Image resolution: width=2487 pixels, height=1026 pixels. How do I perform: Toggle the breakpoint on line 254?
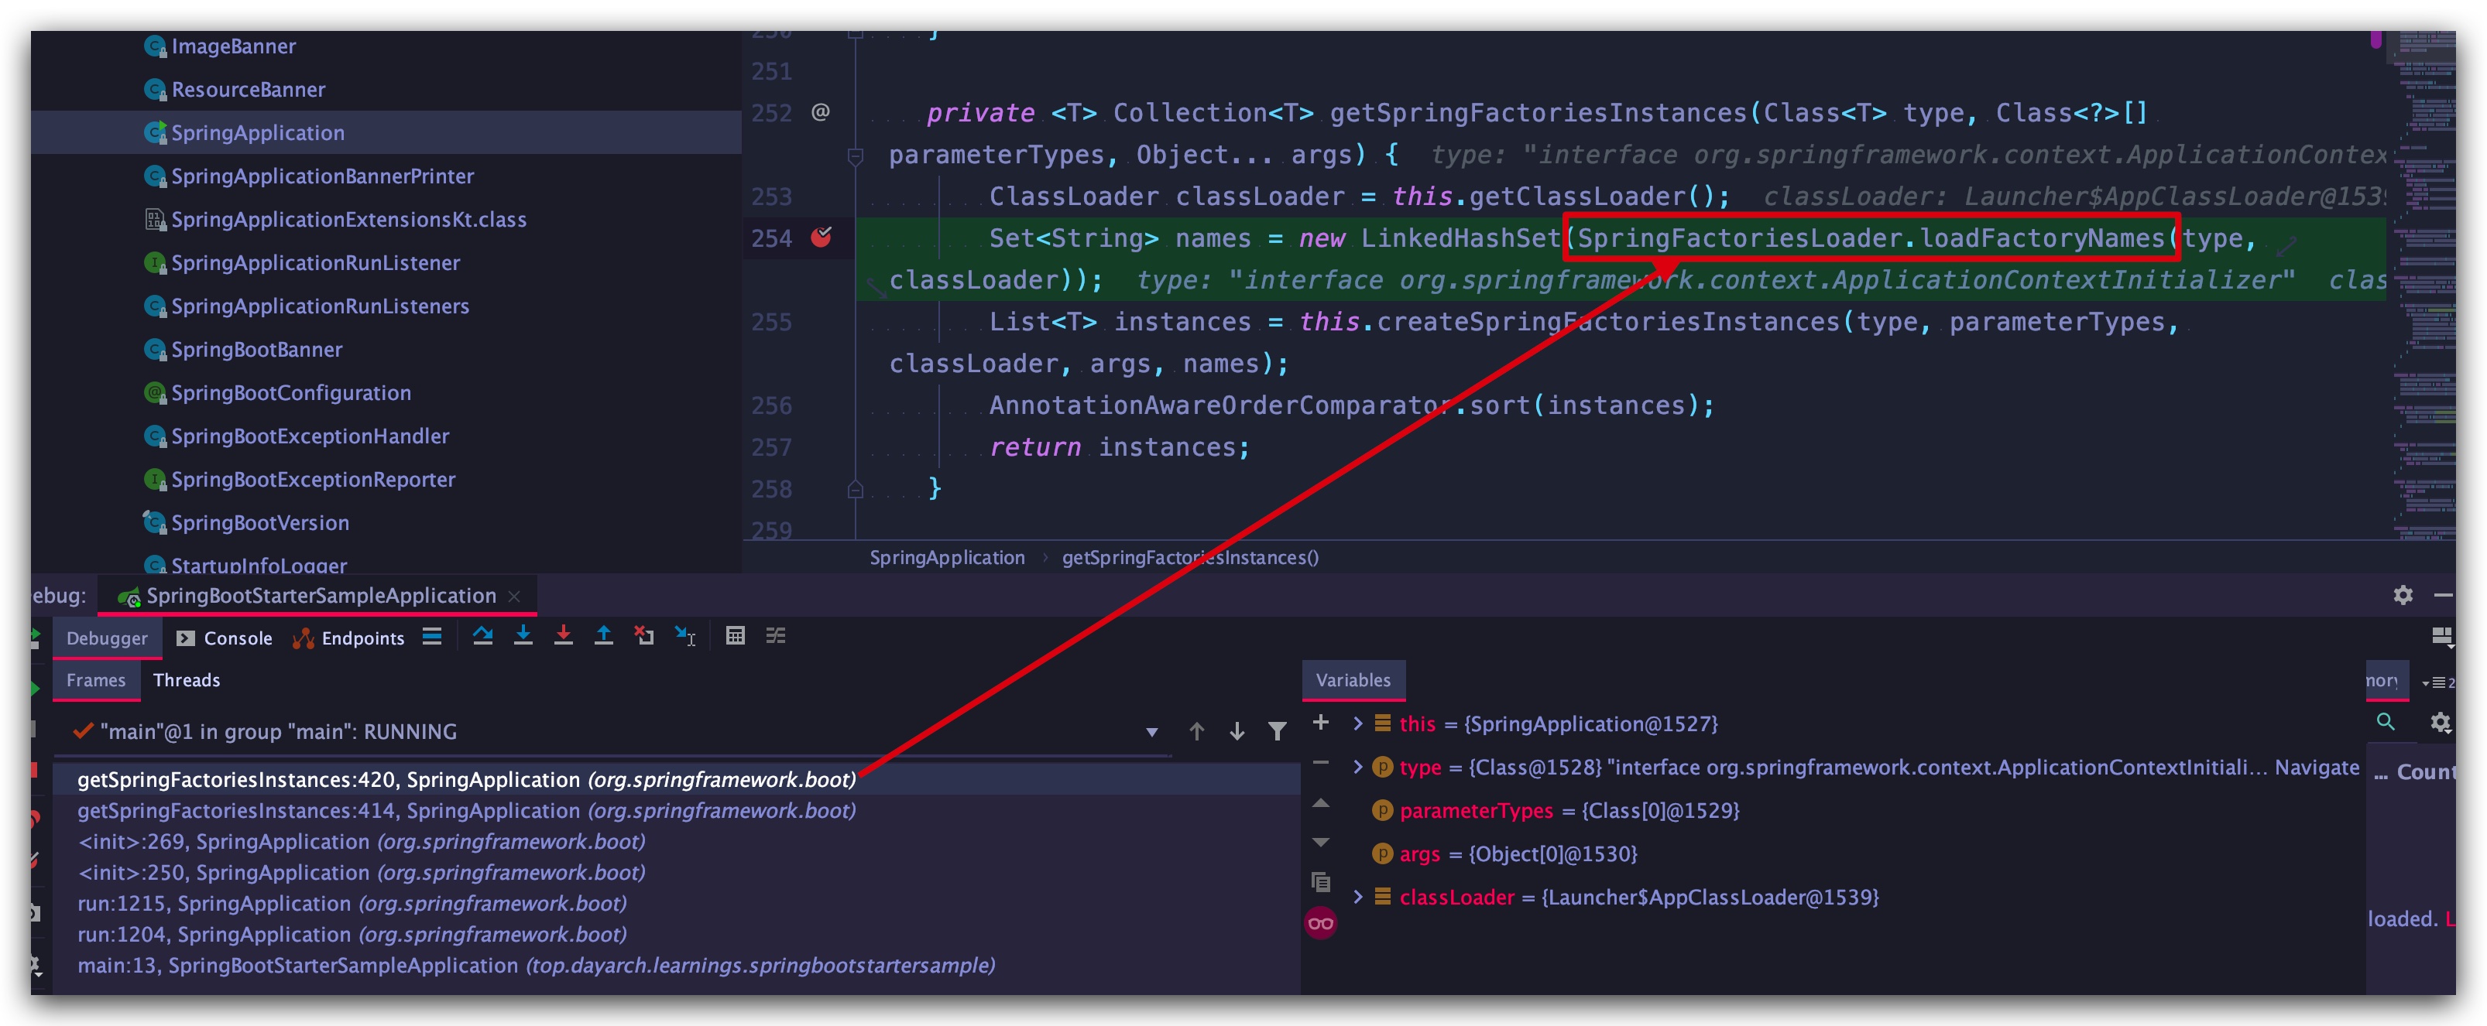point(822,238)
